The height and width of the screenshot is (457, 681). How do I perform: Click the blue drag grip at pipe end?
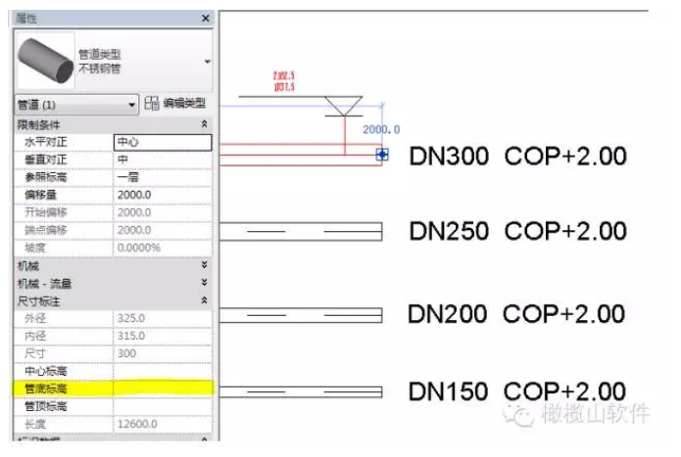click(x=382, y=154)
